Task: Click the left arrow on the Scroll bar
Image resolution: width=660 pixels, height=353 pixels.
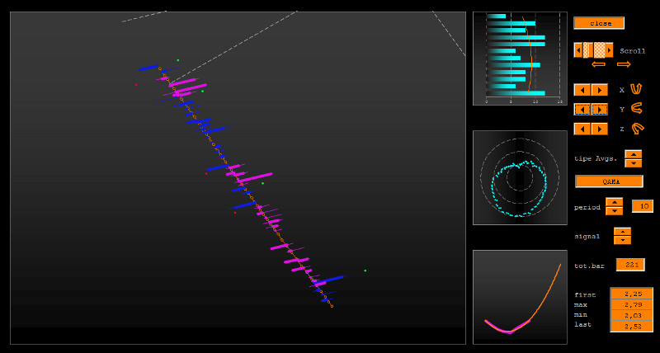Action: [578, 50]
